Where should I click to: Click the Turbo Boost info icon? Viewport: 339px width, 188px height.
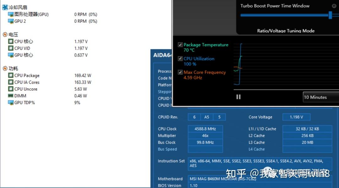pyautogui.click(x=334, y=6)
